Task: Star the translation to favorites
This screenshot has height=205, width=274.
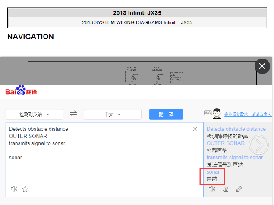Action: [x=25, y=189]
